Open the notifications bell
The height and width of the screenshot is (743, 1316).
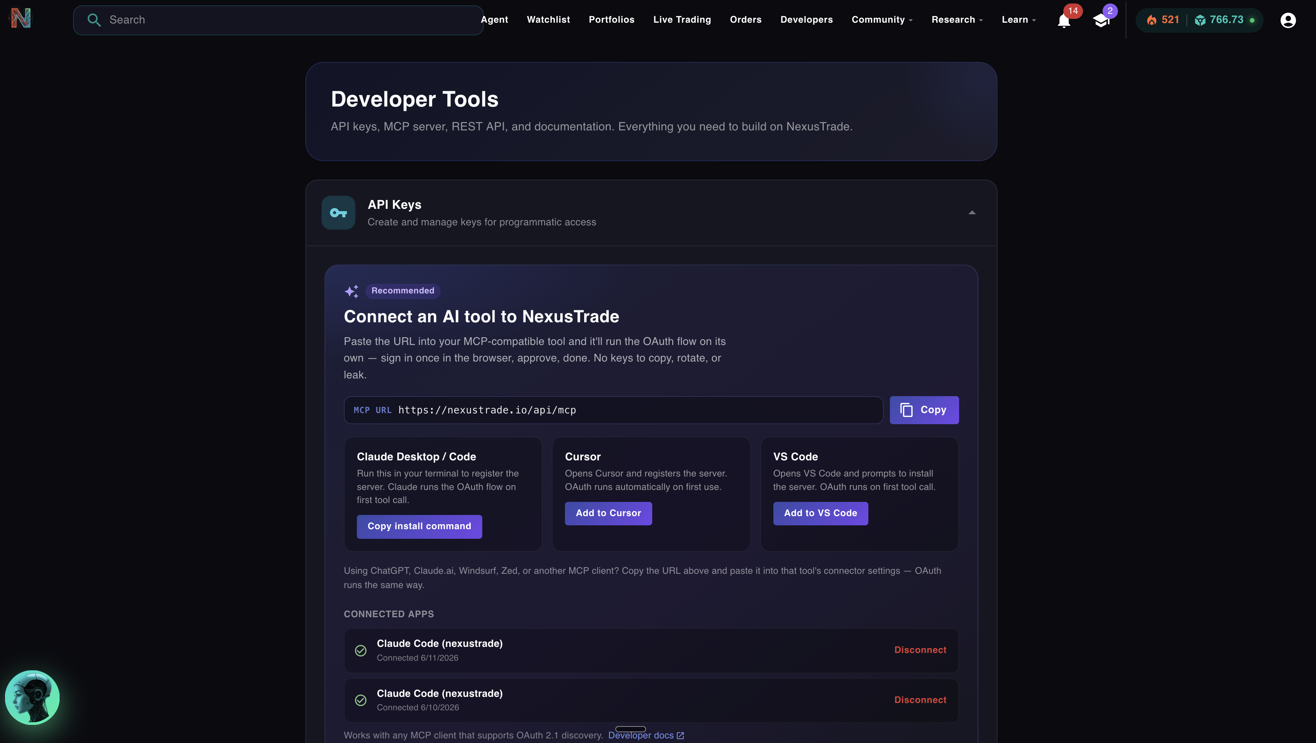(x=1064, y=20)
